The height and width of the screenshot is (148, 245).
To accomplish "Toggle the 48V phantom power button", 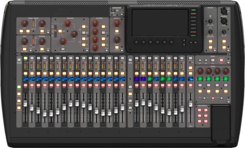I will tap(21, 31).
